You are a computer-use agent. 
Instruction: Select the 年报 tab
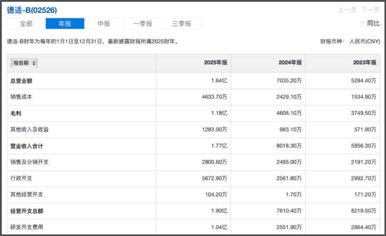pyautogui.click(x=65, y=24)
